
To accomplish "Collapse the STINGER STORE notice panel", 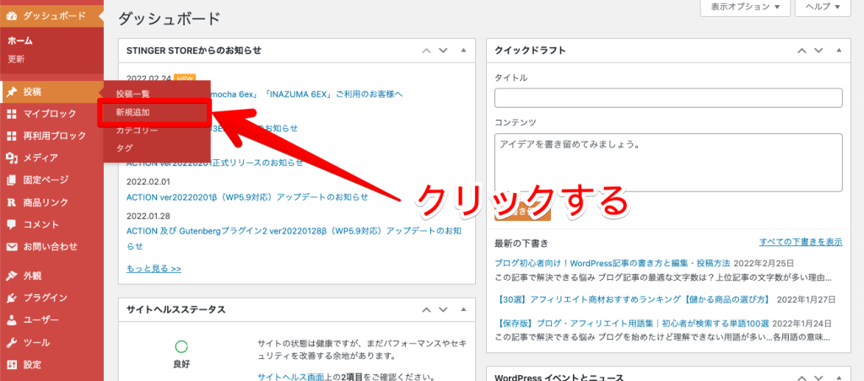I will (463, 51).
